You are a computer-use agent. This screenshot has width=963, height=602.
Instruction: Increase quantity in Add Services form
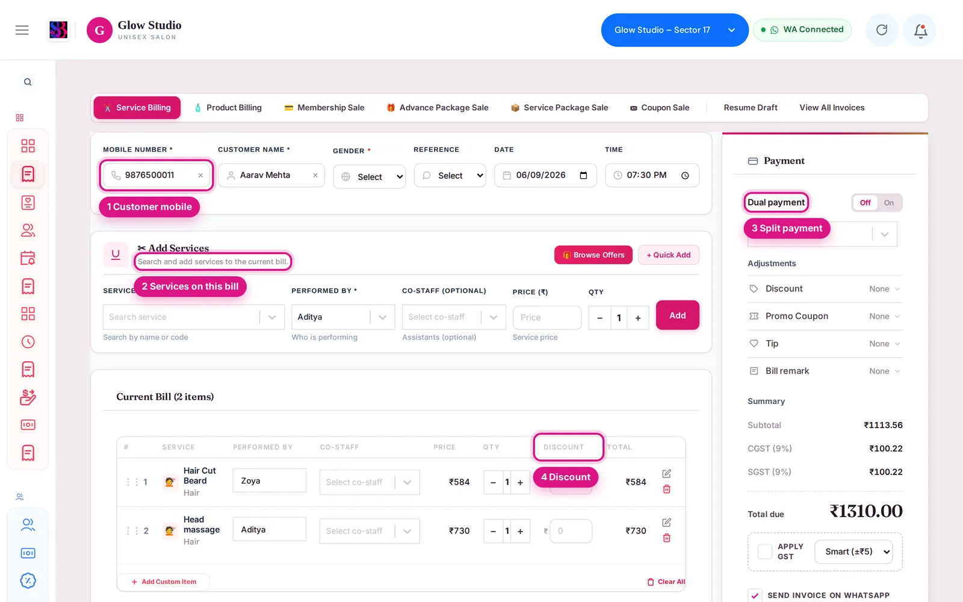click(x=638, y=318)
